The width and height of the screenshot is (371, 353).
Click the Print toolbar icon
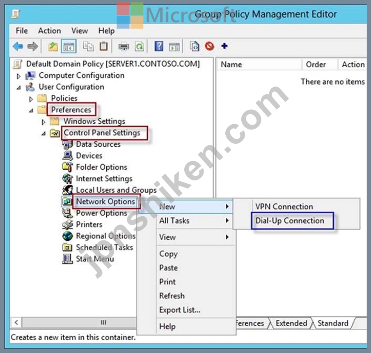tap(124, 46)
